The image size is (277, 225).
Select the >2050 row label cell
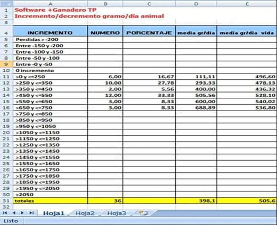[50, 195]
